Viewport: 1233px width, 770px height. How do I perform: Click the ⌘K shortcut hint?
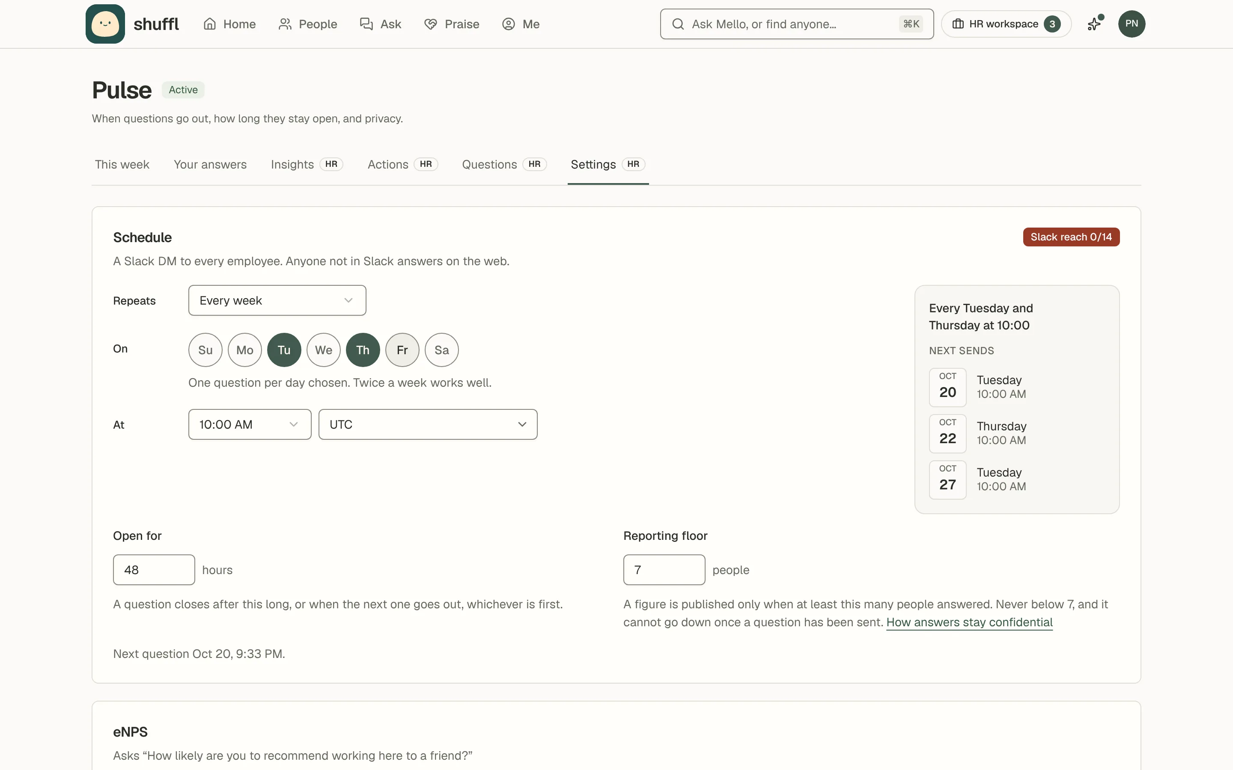pos(911,24)
